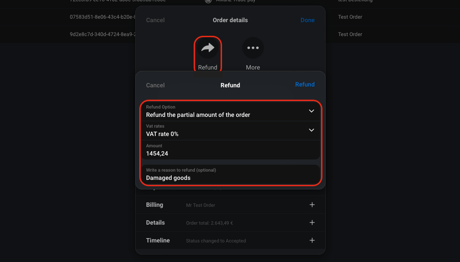This screenshot has height=262, width=460.
Task: Click the Amount input field
Action: 230,150
